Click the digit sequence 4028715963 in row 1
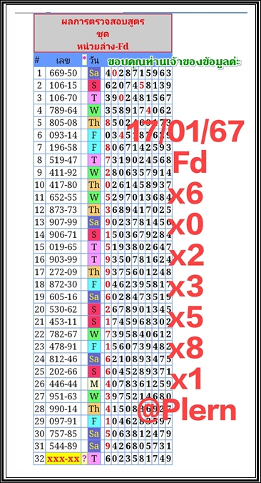 (x=138, y=74)
